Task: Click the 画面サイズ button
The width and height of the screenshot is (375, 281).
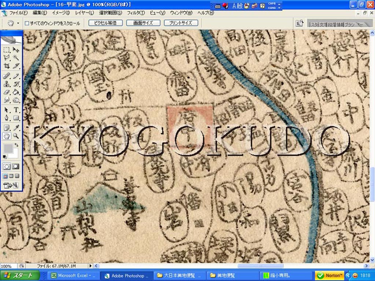Action: click(143, 23)
